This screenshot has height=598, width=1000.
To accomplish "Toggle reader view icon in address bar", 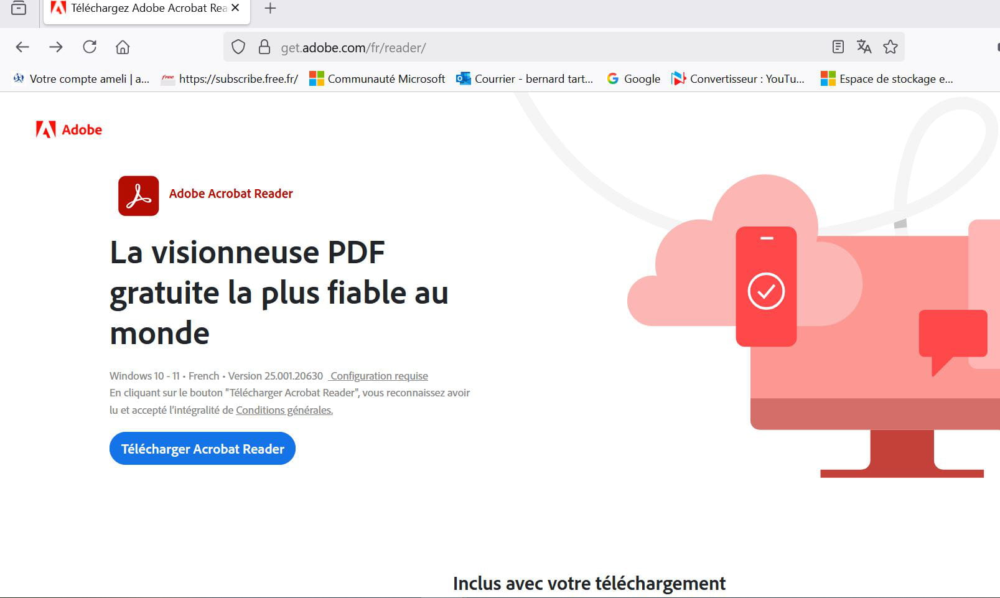I will coord(838,47).
